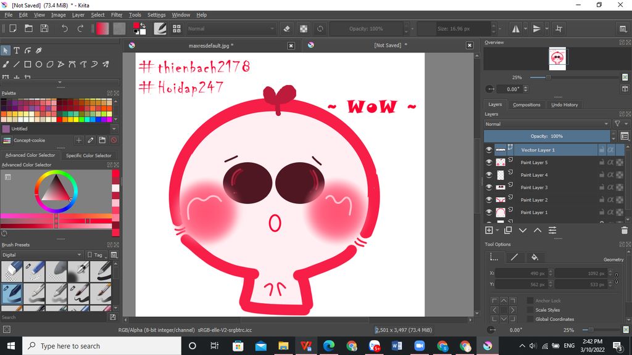Open layer properties
The width and height of the screenshot is (632, 355).
pos(552,230)
